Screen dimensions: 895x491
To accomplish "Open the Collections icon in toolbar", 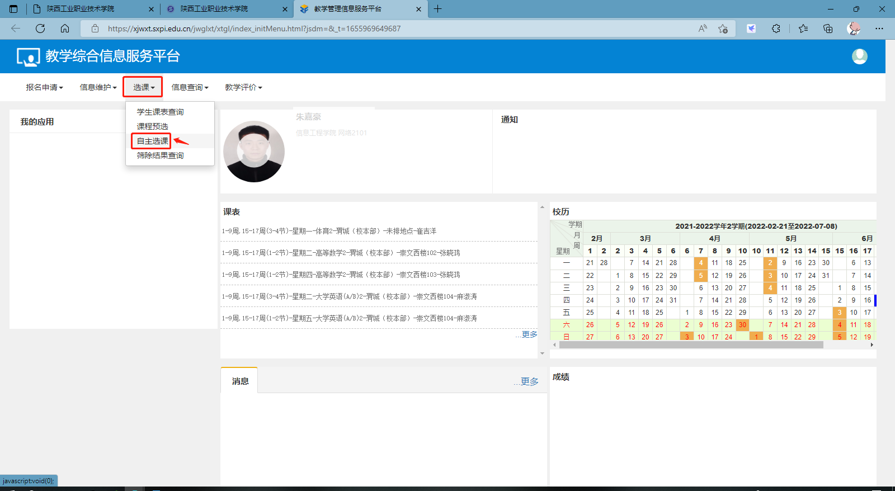I will coord(828,29).
